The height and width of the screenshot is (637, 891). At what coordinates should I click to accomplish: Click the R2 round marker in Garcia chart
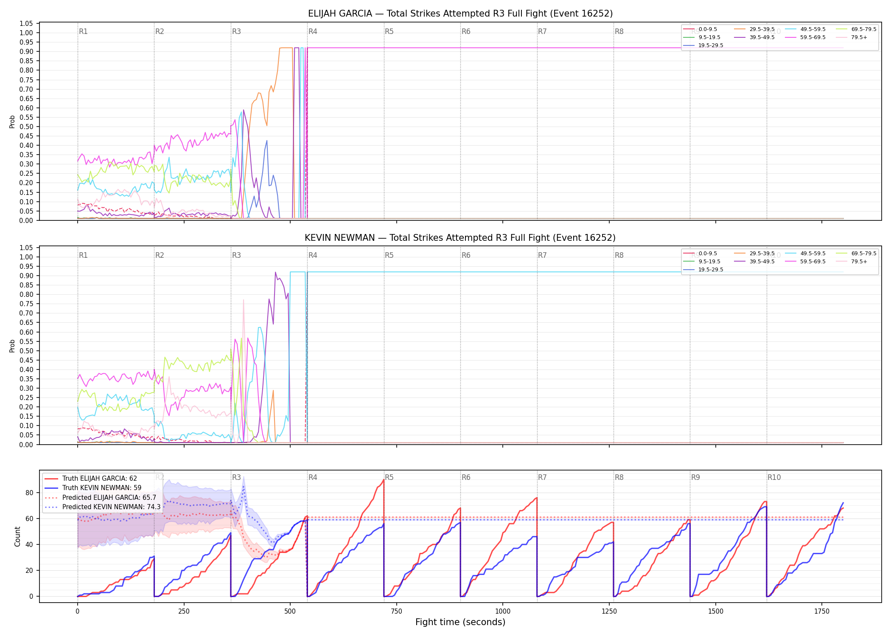160,31
